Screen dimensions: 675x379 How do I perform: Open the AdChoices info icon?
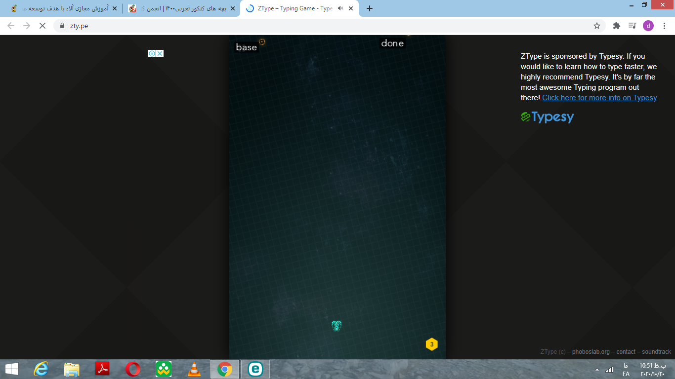coord(152,53)
